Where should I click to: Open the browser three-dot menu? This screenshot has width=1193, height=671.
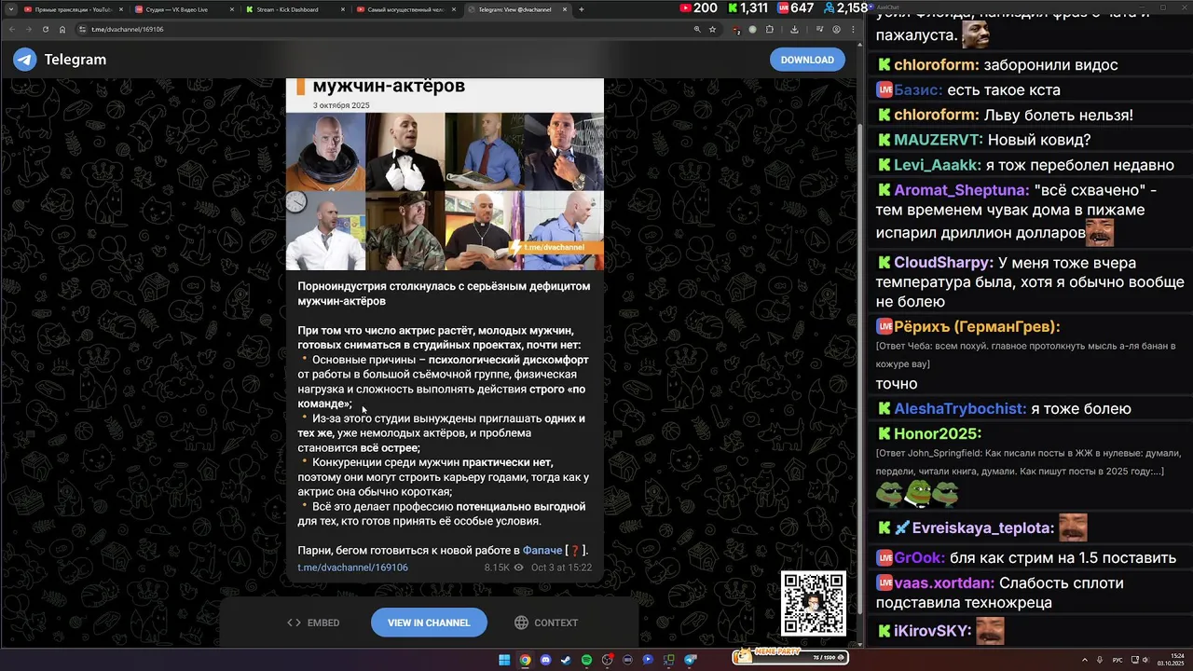pyautogui.click(x=852, y=29)
